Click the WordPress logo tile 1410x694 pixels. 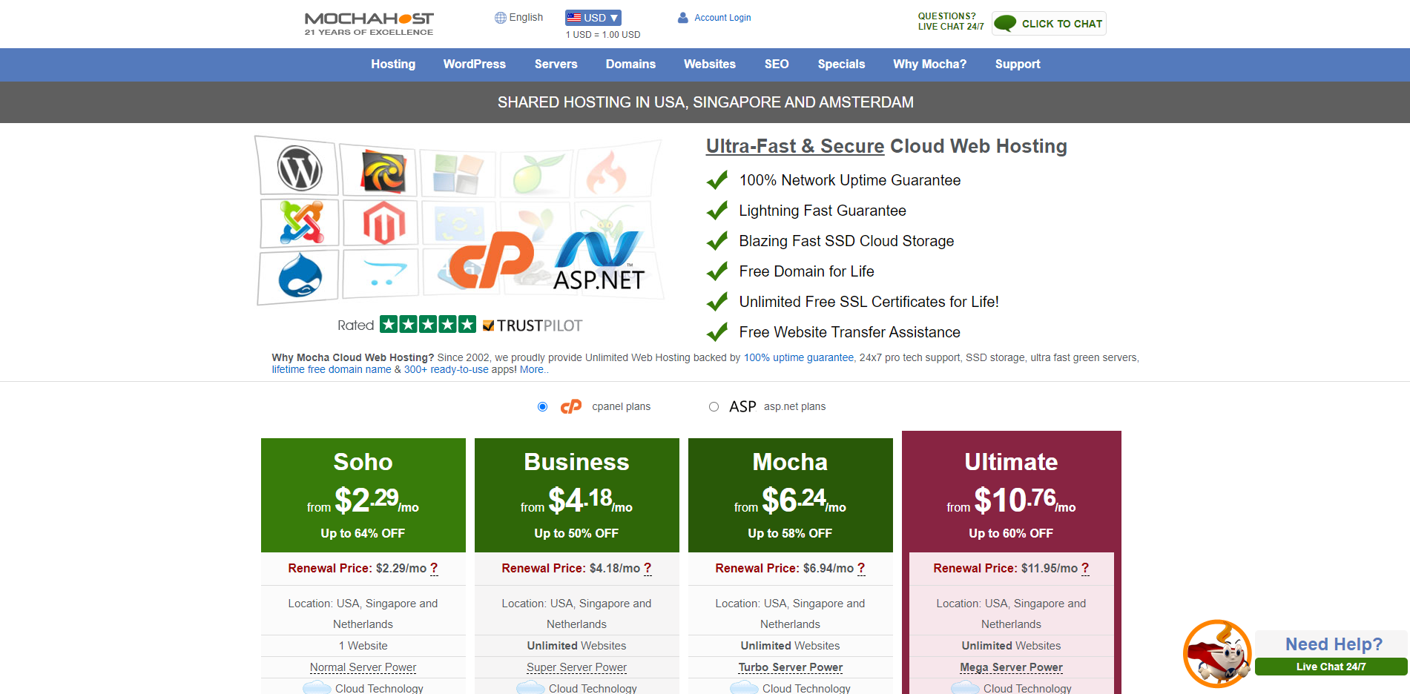point(299,168)
